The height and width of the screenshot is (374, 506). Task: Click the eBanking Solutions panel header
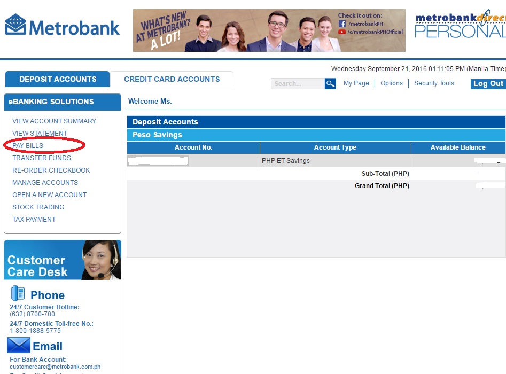[x=63, y=102]
